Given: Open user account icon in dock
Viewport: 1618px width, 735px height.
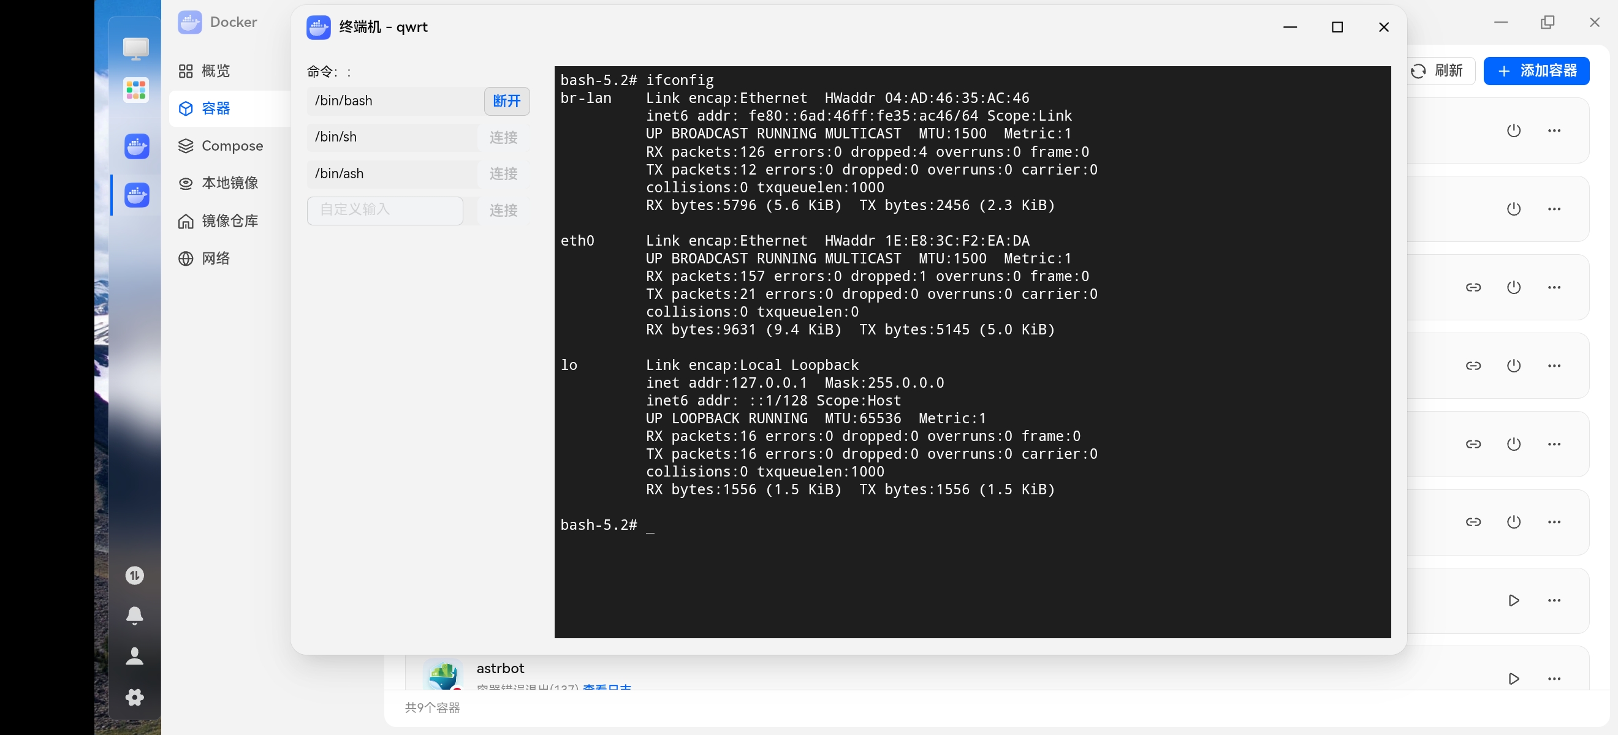Looking at the screenshot, I should (x=134, y=656).
